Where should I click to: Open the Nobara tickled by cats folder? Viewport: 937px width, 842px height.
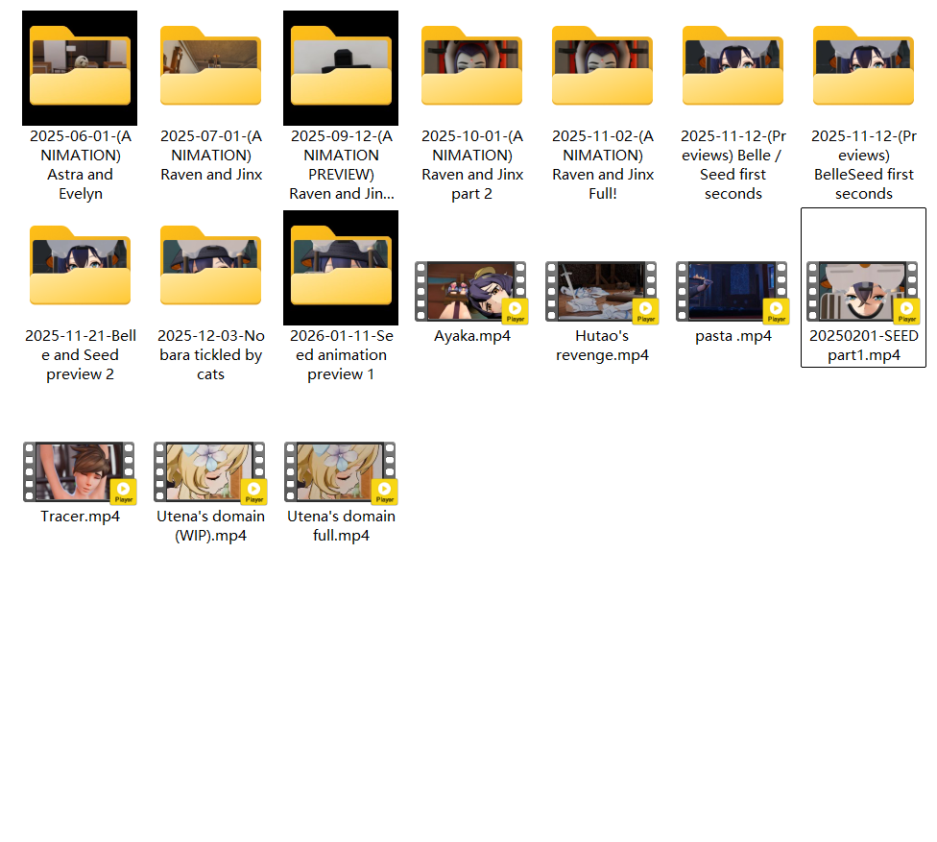point(210,267)
